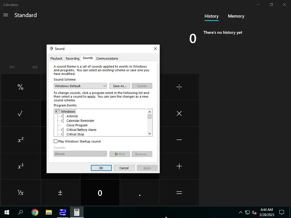This screenshot has height=218, width=291.
Task: Enable Play Windows Startup sound checkbox
Action: (55, 141)
